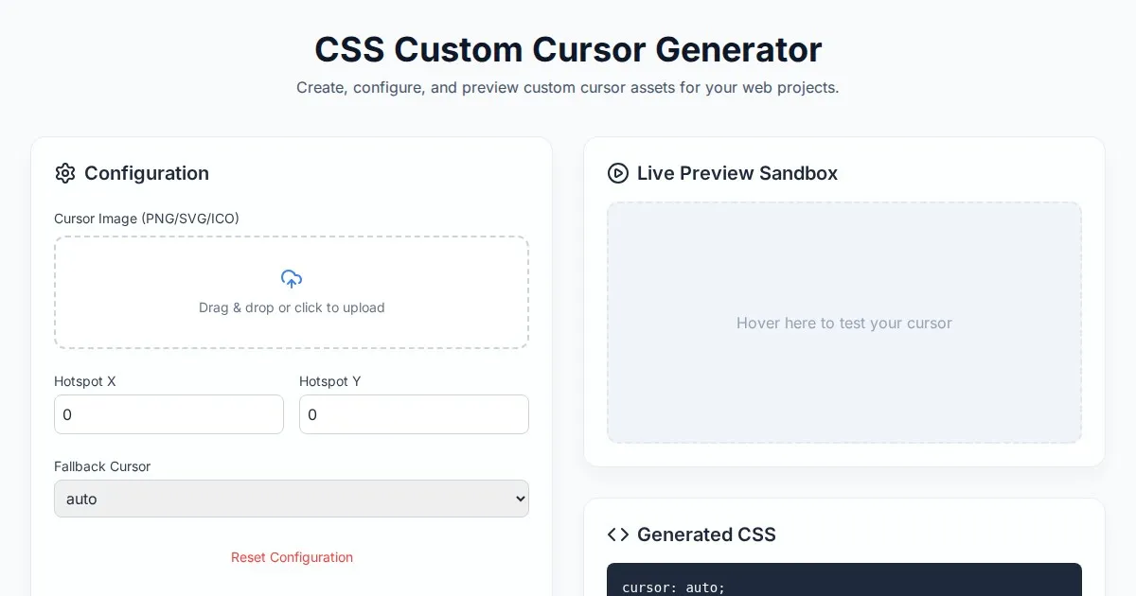Screen dimensions: 1136x596
Task: Click the Hotspot X label
Action: coord(85,381)
